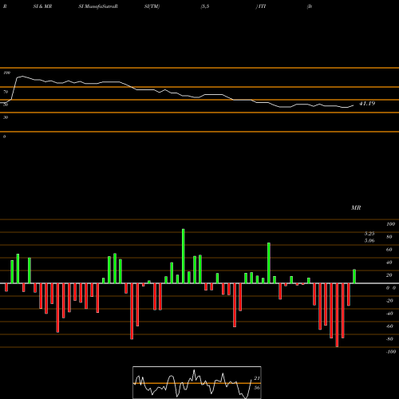Click the RSI axis label 0

click(4, 136)
